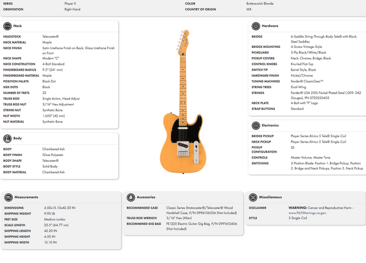This screenshot has width=366, height=263.
Task: Click the Player II series value
Action: tap(70, 4)
